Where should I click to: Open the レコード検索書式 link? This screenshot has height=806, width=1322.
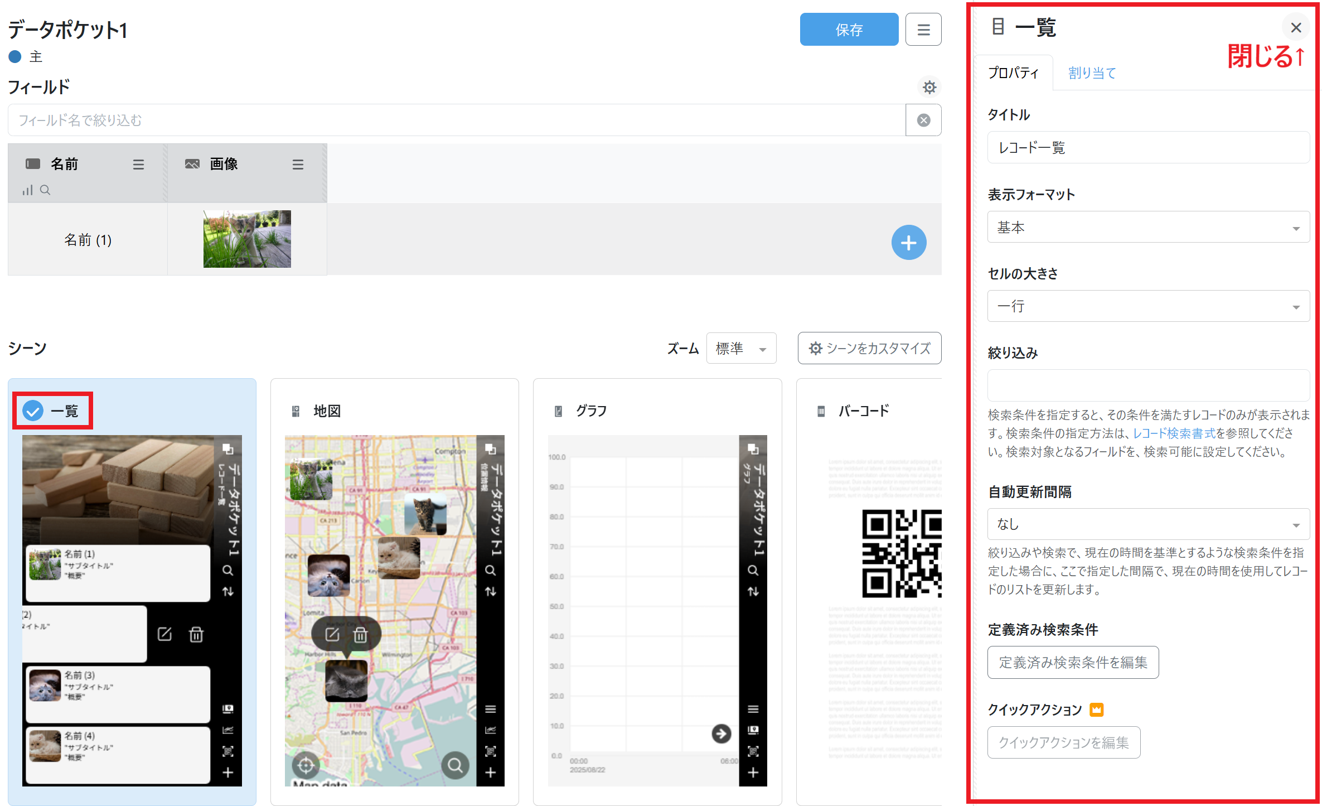coord(1174,433)
